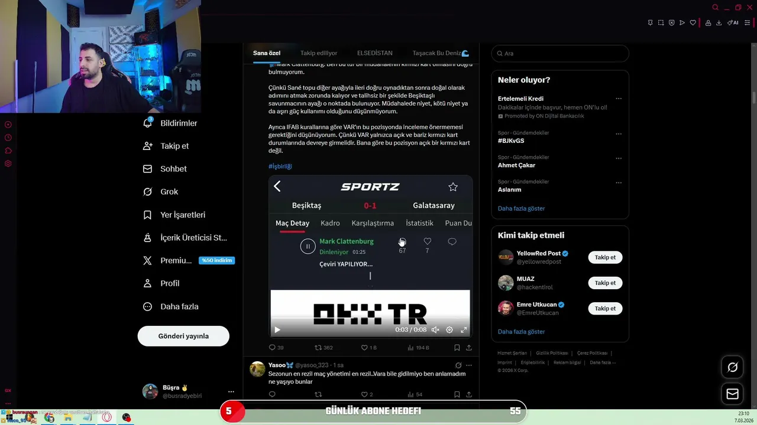Open floating Grok button

point(733,367)
